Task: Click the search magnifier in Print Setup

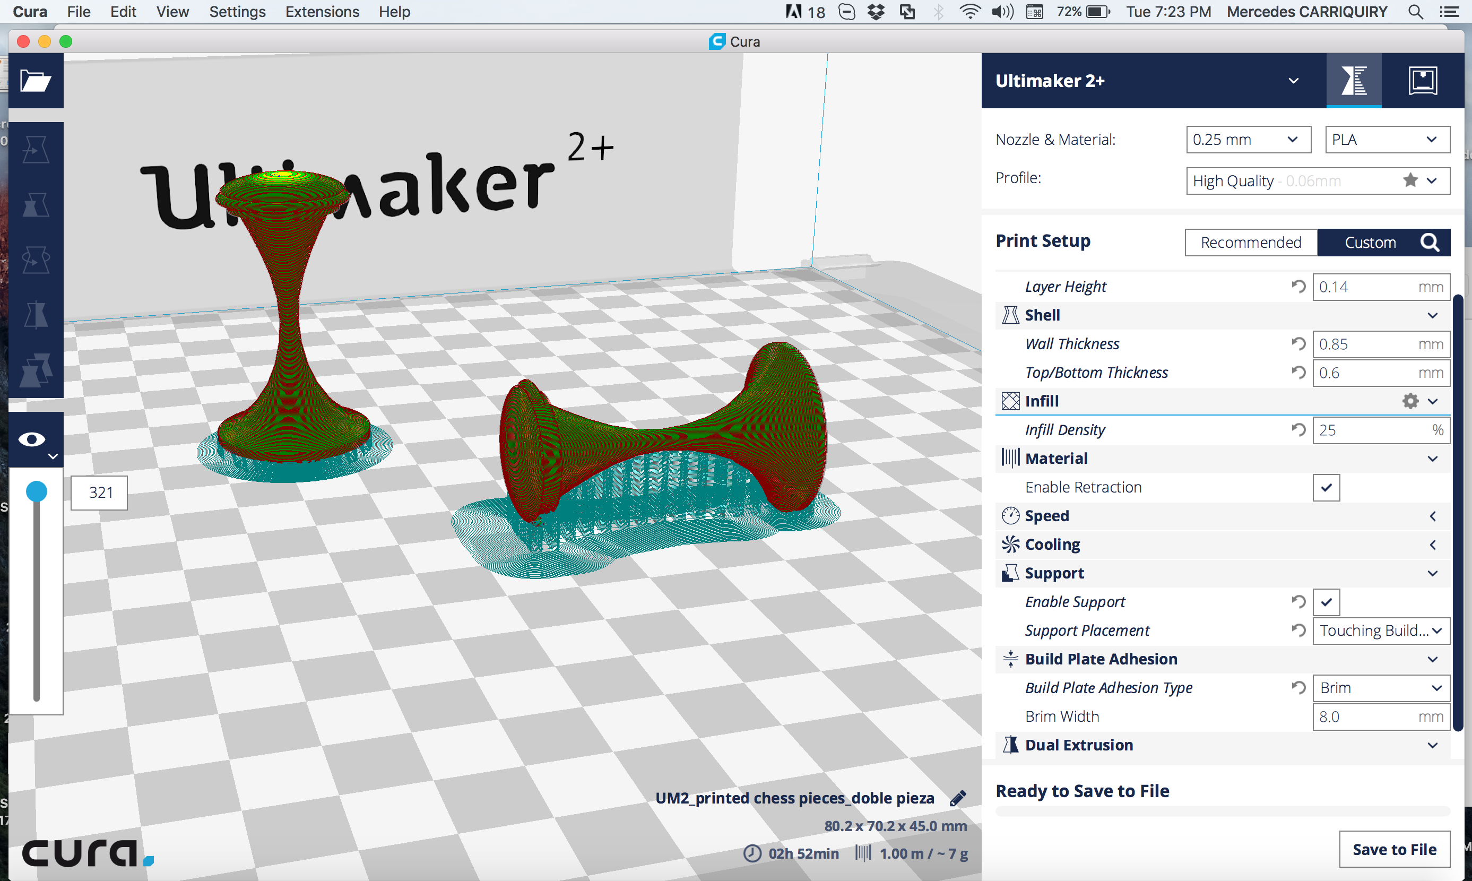Action: pyautogui.click(x=1430, y=243)
